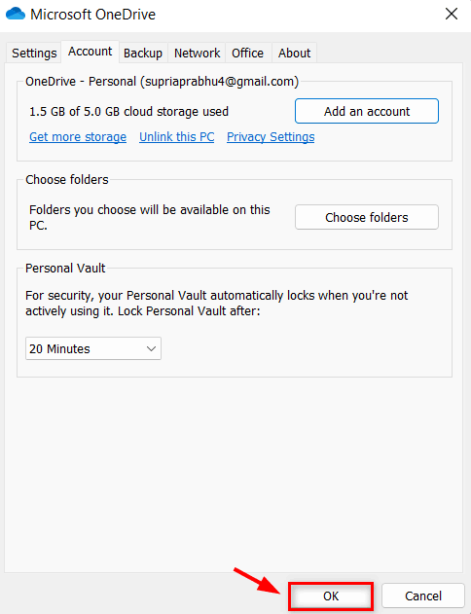This screenshot has width=471, height=614.
Task: Open the Backup tab
Action: pyautogui.click(x=143, y=53)
